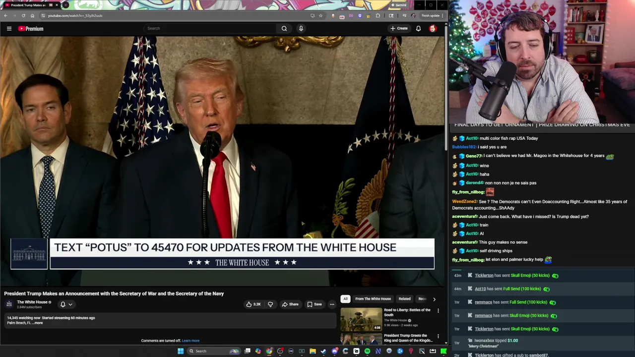Open Google Chrome from taskbar
The width and height of the screenshot is (635, 357).
tap(269, 351)
